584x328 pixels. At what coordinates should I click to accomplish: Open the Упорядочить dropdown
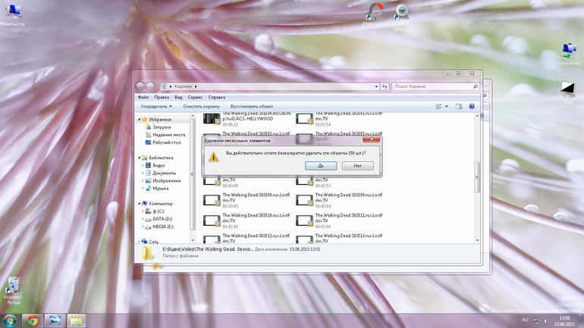coord(156,106)
